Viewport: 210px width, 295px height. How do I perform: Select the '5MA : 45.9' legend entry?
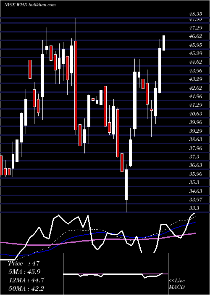coord(24,272)
